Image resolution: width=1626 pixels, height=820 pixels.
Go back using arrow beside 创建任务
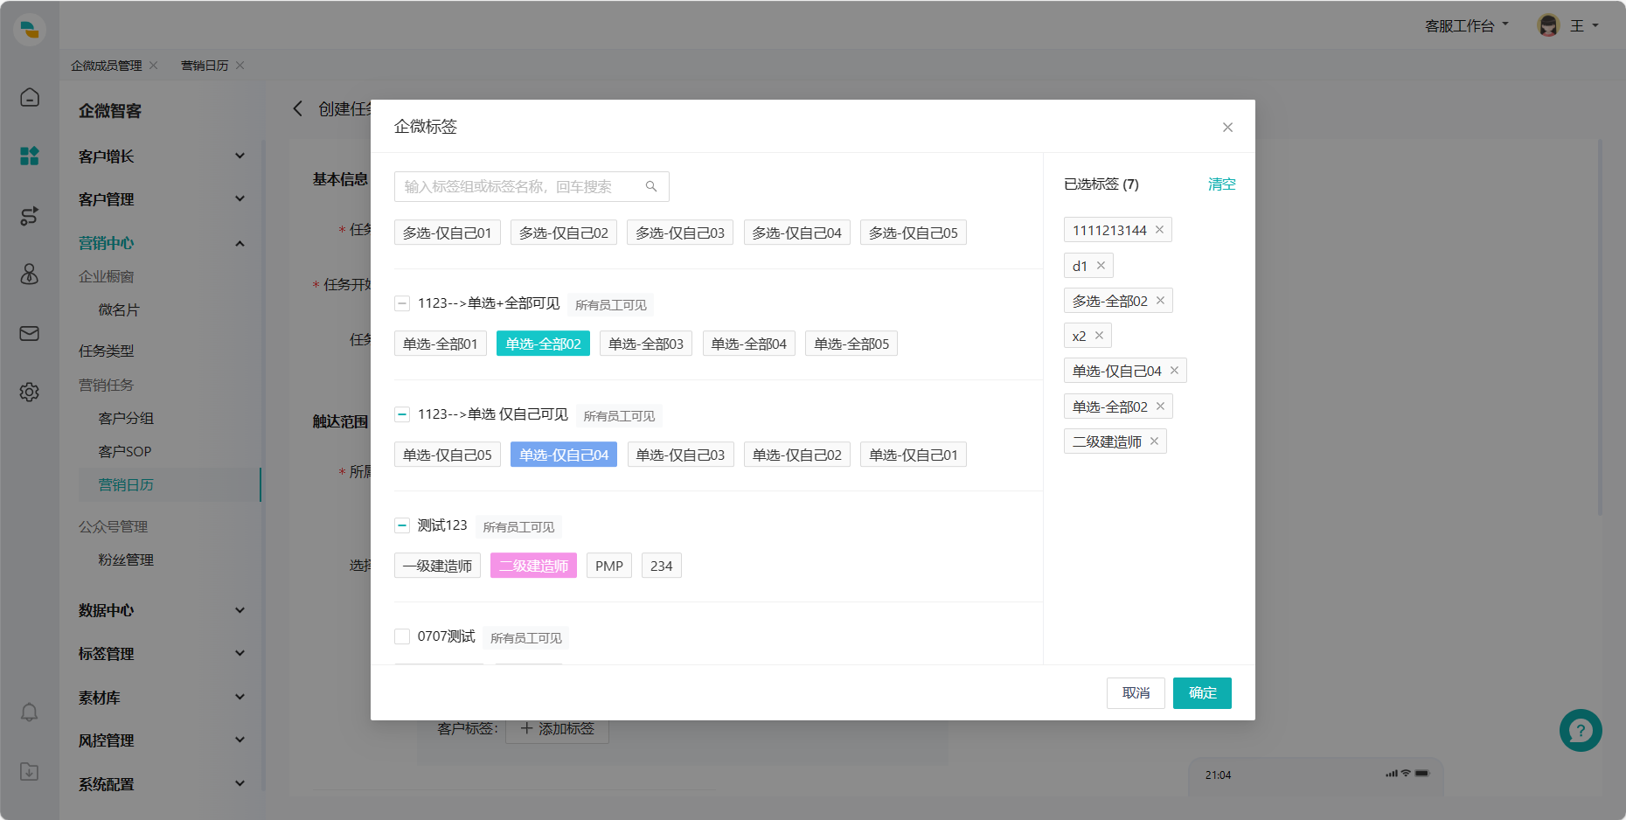[297, 108]
